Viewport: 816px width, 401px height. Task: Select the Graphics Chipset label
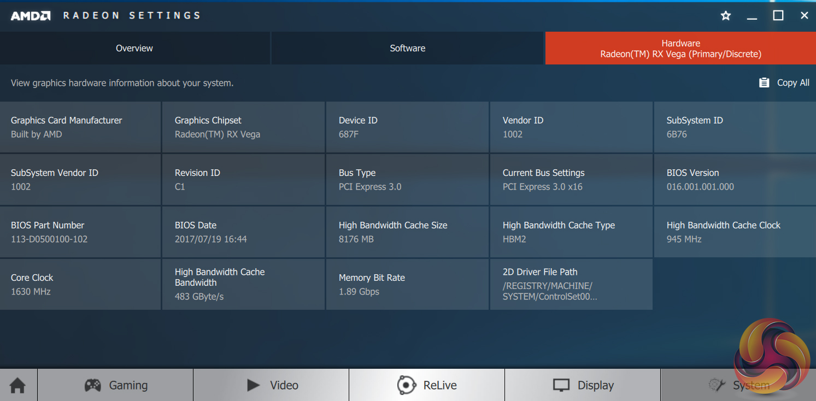pyautogui.click(x=208, y=120)
